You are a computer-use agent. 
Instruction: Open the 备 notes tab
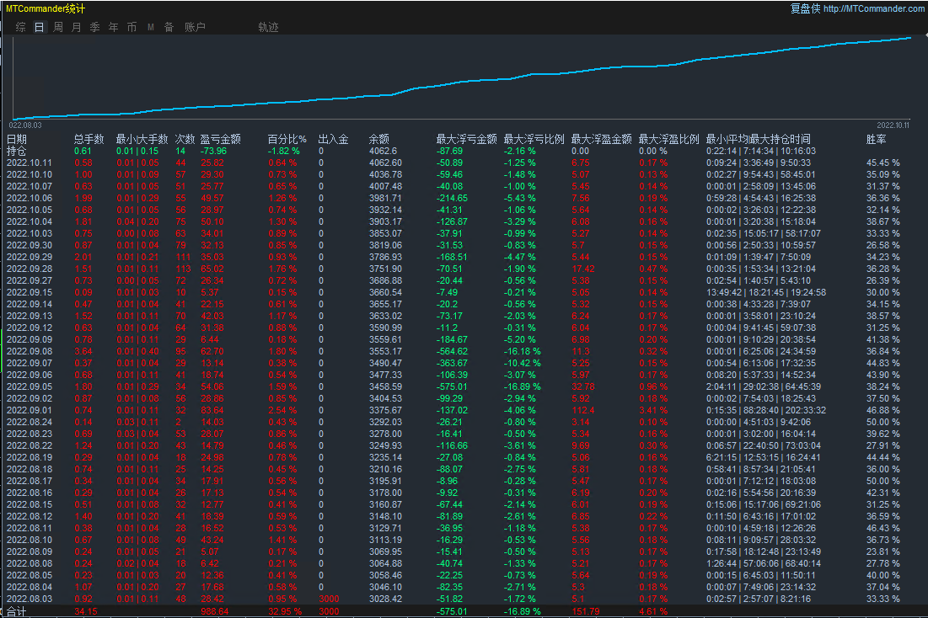pos(169,27)
